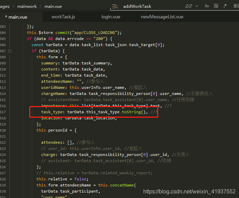Click the task_type property key
This screenshot has height=198, width=239.
(52, 112)
